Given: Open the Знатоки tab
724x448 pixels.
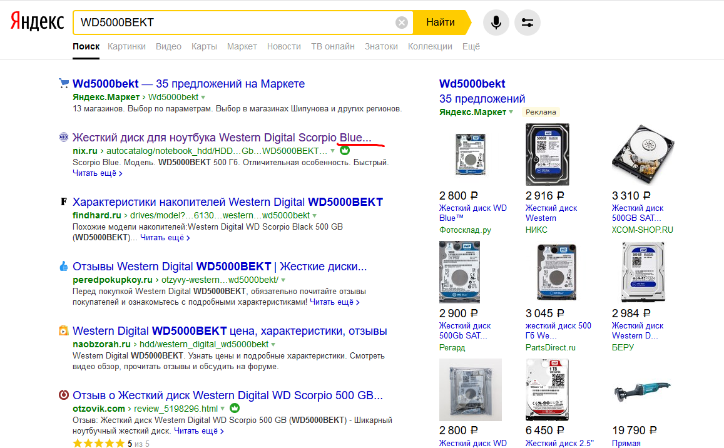Looking at the screenshot, I should click(x=381, y=47).
